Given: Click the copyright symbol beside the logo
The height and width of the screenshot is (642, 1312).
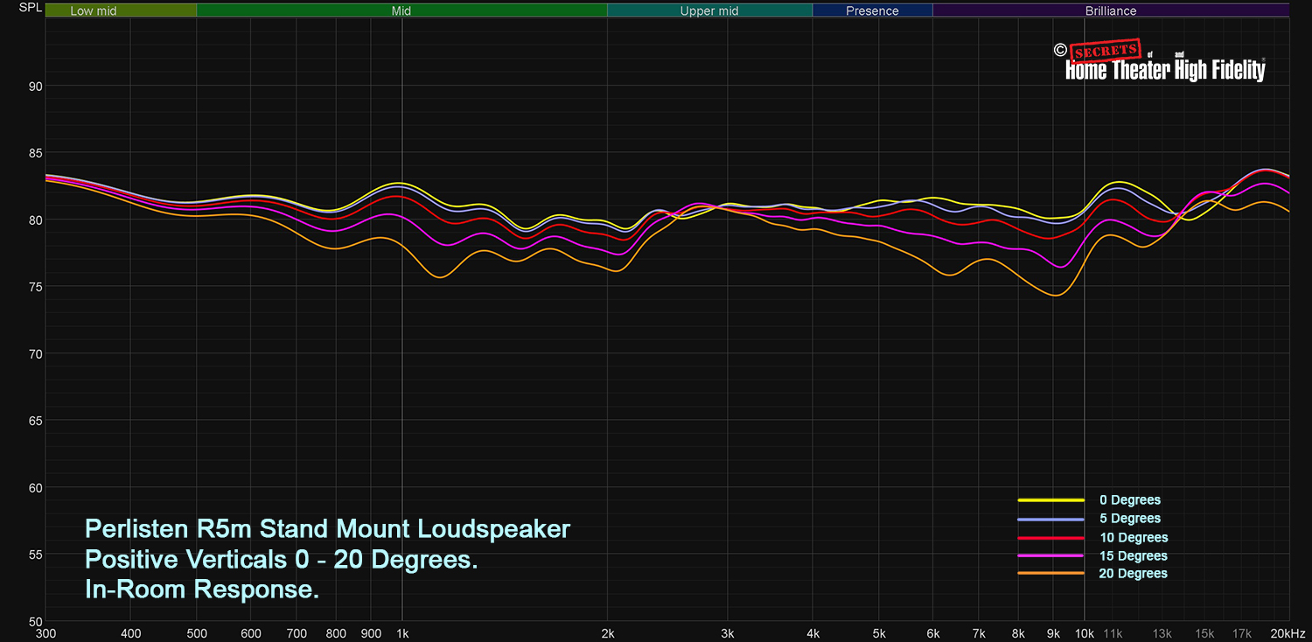Looking at the screenshot, I should tap(1059, 51).
